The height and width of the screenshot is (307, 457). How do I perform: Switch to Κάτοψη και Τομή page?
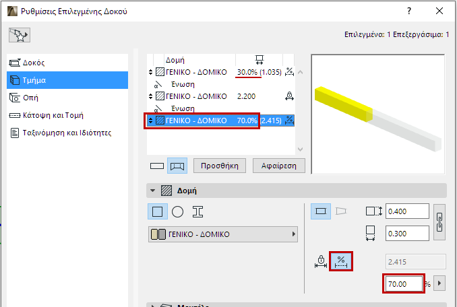click(x=67, y=115)
